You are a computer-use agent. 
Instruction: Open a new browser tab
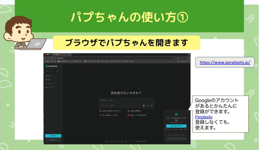(73, 54)
